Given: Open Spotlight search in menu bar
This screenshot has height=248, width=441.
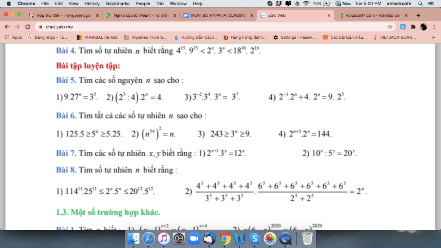Looking at the screenshot, I should coord(420,3).
